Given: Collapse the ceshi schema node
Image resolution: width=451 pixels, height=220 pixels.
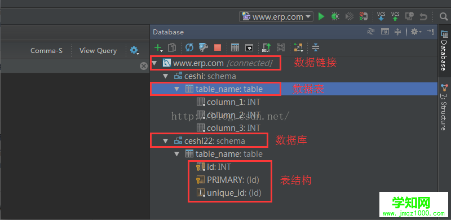Looking at the screenshot, I should [x=165, y=76].
